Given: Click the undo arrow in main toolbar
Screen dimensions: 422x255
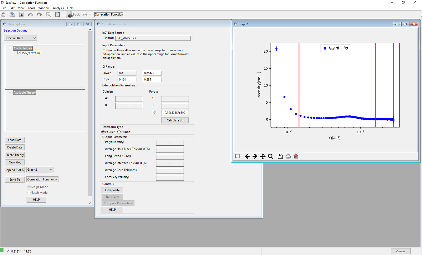Looking at the screenshot, I should pos(30,14).
